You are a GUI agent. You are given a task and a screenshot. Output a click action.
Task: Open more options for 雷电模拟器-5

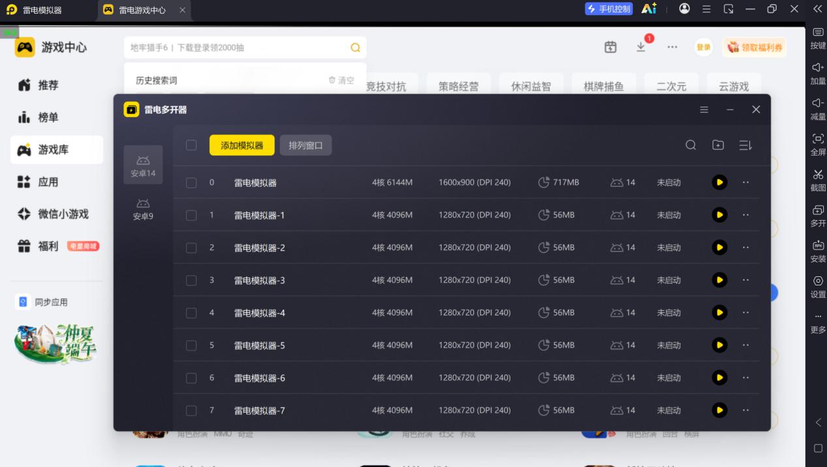(x=746, y=345)
